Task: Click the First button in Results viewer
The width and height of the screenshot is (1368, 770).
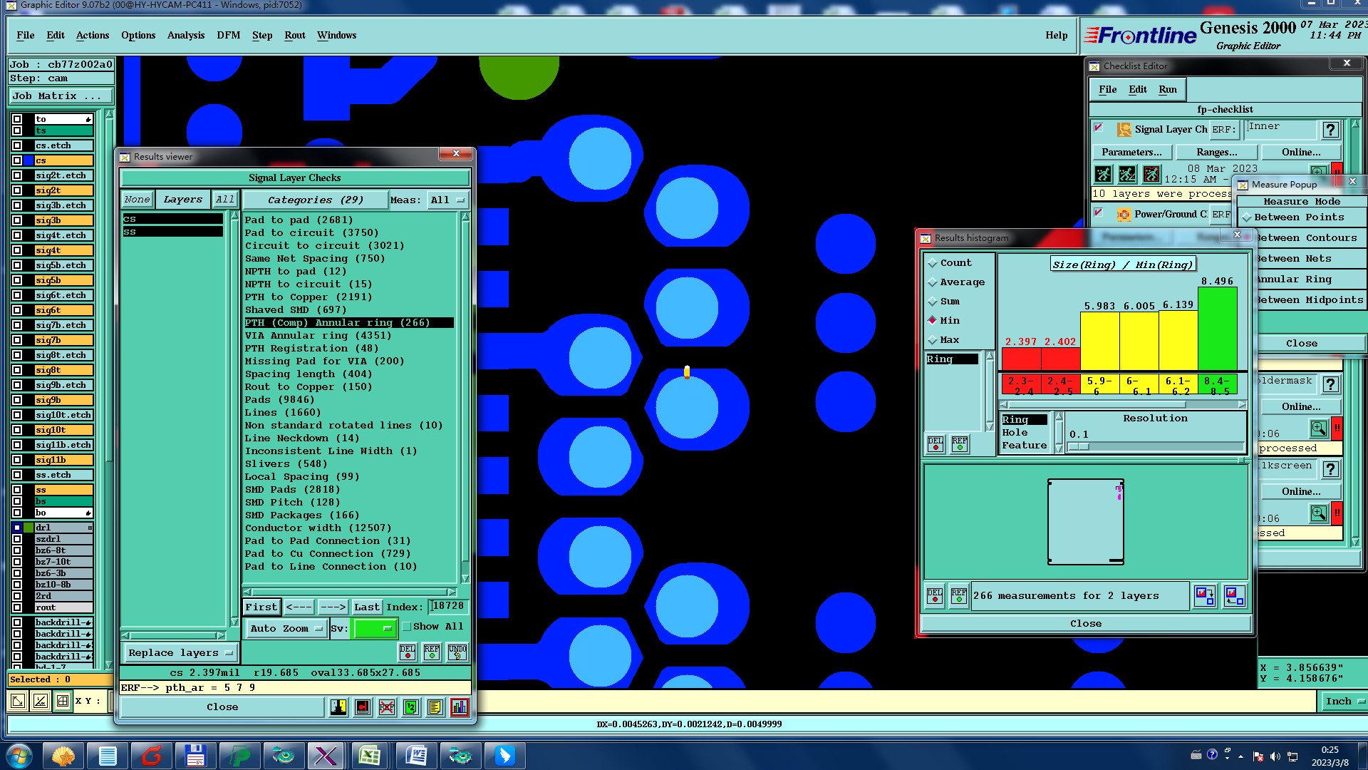Action: [x=261, y=607]
